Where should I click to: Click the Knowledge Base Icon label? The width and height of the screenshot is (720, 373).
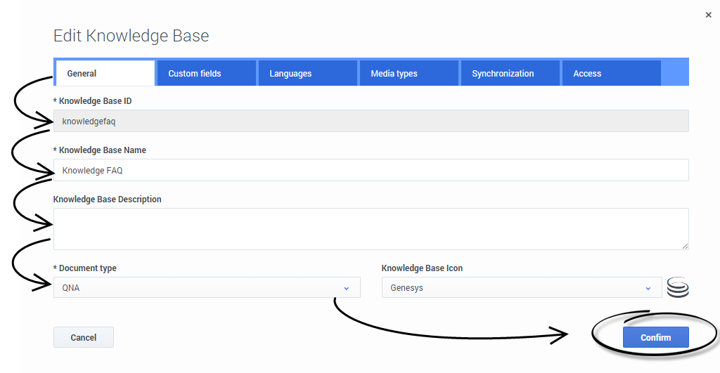tap(422, 268)
